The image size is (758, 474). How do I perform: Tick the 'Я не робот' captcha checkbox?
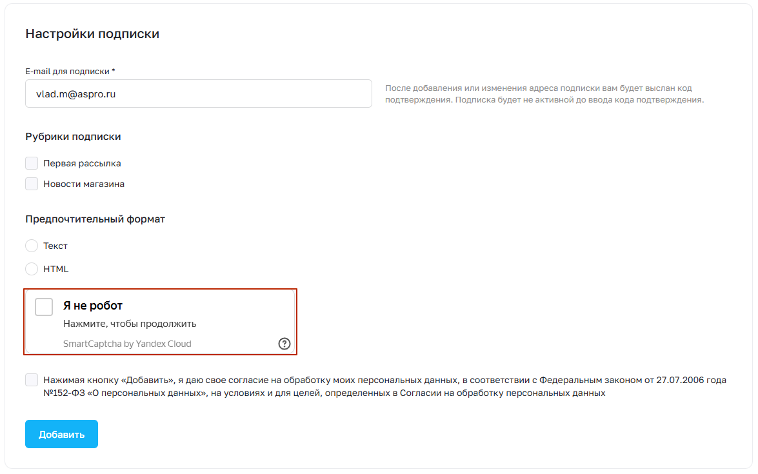click(44, 307)
